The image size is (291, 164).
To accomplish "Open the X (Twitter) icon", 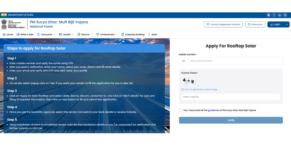I will (x=285, y=15).
